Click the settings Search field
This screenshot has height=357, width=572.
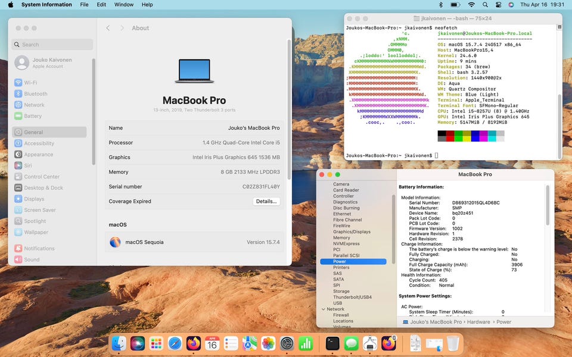54,45
